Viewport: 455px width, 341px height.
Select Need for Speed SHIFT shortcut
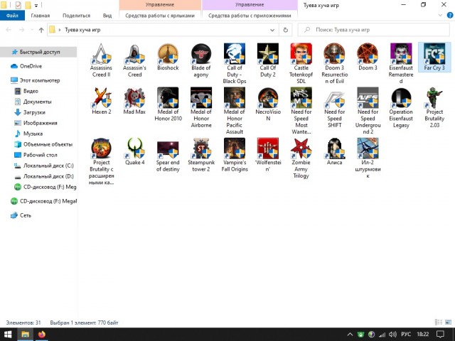(335, 107)
